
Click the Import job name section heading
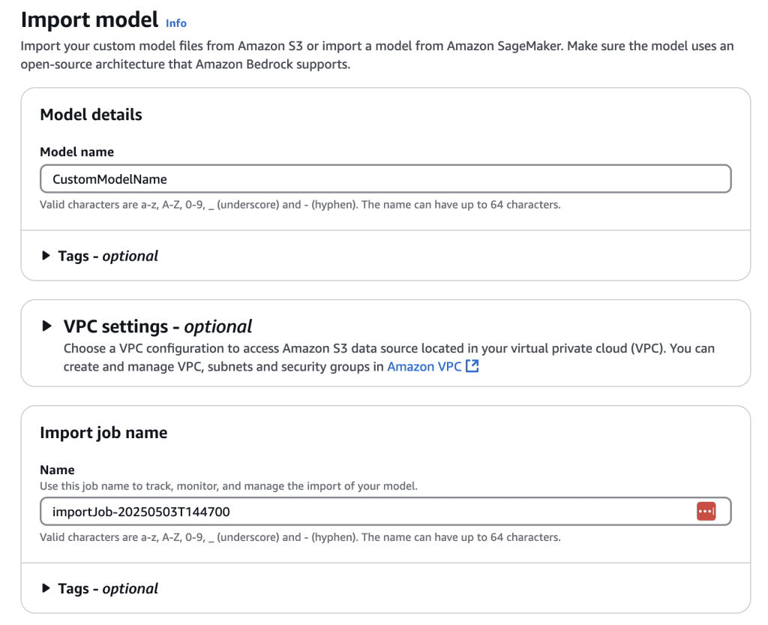103,433
